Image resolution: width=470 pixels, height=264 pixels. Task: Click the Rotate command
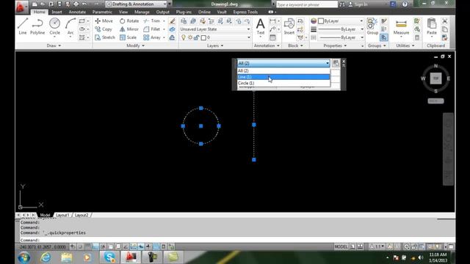tap(129, 21)
